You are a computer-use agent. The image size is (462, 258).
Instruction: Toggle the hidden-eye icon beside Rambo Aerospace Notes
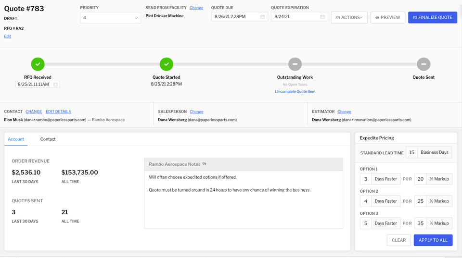205,164
